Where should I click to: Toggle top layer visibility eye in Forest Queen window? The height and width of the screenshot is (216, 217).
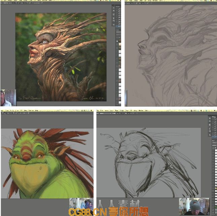pyautogui.click(x=117, y=41)
